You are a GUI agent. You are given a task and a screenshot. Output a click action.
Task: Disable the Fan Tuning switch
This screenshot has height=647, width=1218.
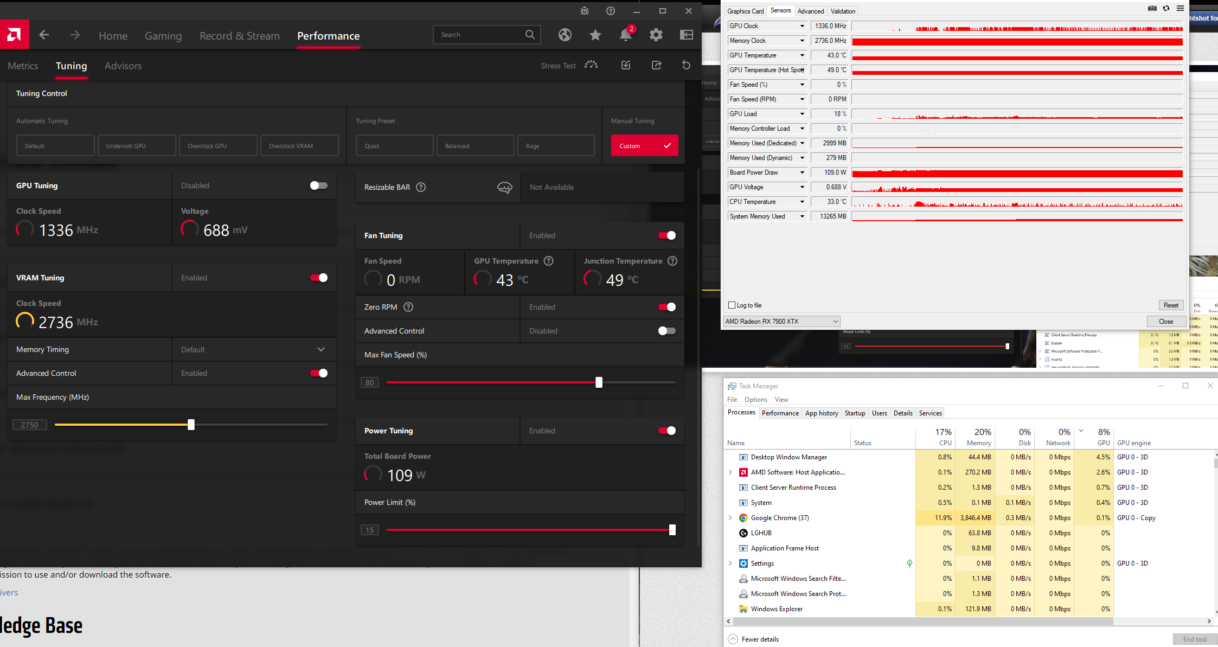click(666, 235)
